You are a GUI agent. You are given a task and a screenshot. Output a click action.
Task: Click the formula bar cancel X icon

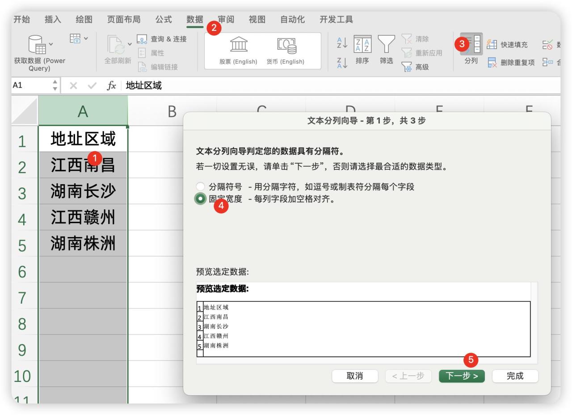point(73,85)
